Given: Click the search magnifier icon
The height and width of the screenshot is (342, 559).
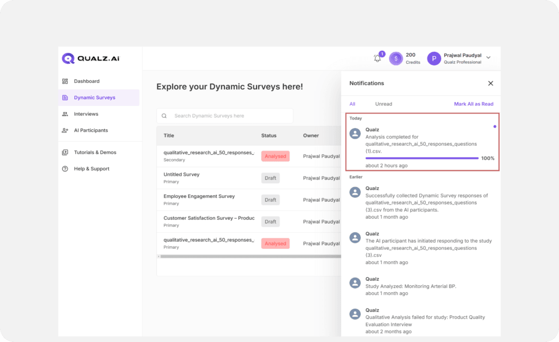Looking at the screenshot, I should pyautogui.click(x=164, y=116).
